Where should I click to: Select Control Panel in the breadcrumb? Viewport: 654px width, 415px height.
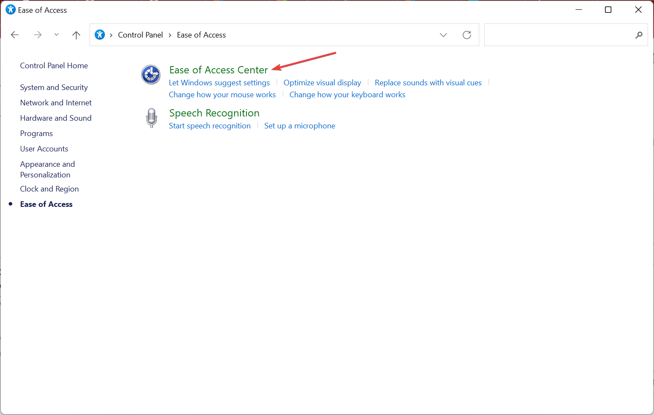point(140,35)
